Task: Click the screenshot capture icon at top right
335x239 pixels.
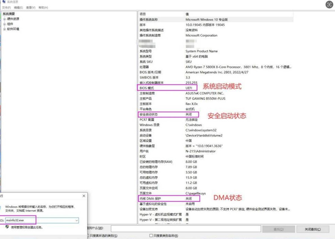Action: pos(329,4)
